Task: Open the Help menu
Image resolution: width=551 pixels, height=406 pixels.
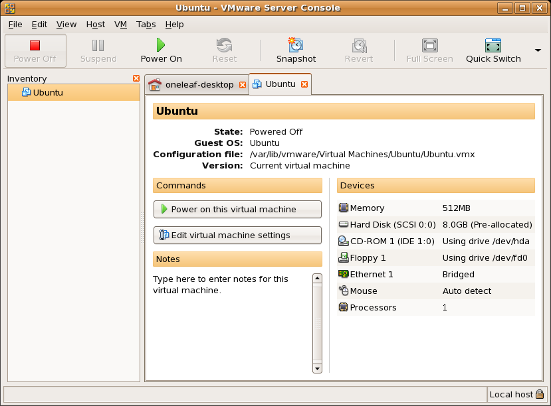Action: pyautogui.click(x=174, y=25)
